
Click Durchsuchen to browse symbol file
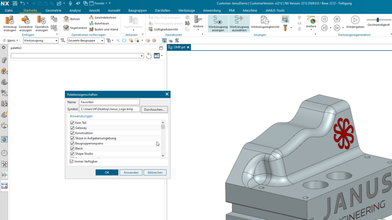tap(154, 110)
